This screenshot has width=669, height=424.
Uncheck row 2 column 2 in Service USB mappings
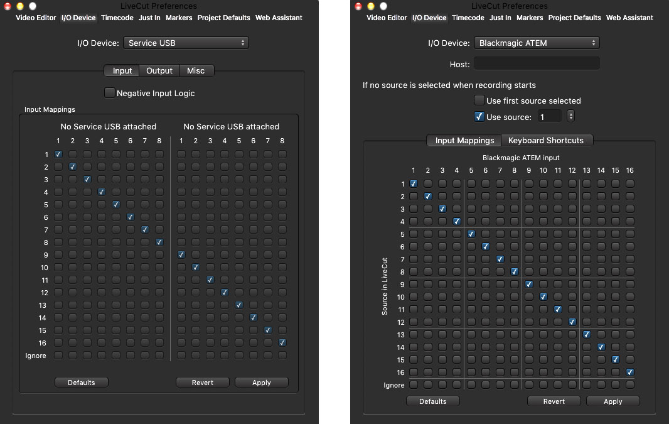[x=73, y=167]
